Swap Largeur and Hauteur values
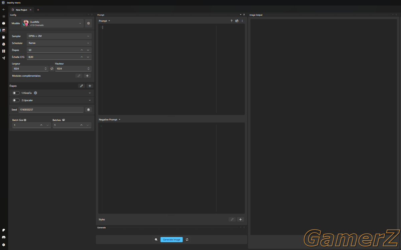The image size is (401, 250). click(52, 69)
